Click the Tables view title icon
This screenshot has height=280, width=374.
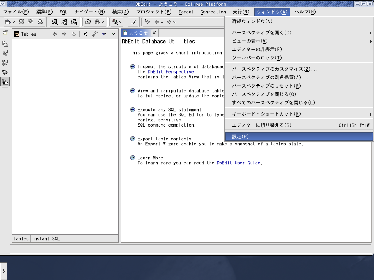(x=16, y=34)
